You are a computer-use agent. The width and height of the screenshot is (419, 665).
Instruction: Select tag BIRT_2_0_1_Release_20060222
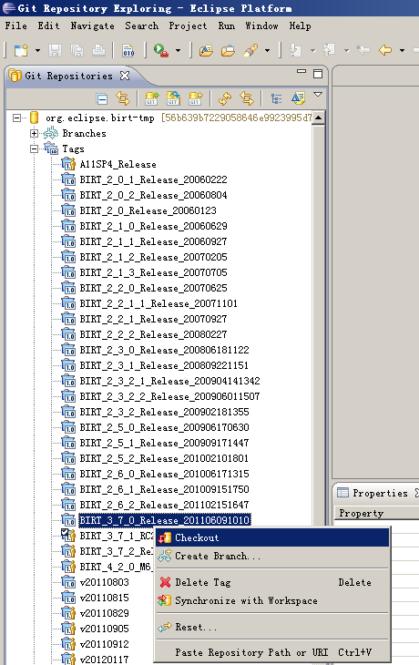tap(154, 179)
